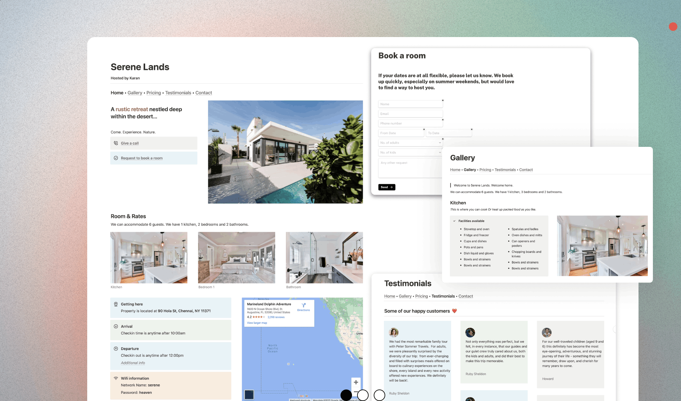This screenshot has height=401, width=681.
Task: Click the kitchen thumbnail image
Action: [x=149, y=257]
